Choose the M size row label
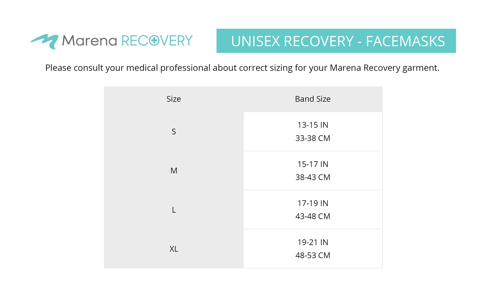This screenshot has width=485, height=295. 174,171
